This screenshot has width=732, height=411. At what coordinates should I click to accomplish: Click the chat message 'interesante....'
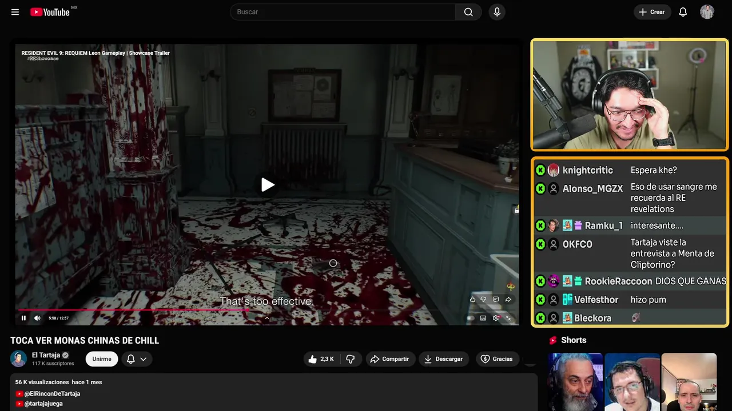[x=657, y=225]
